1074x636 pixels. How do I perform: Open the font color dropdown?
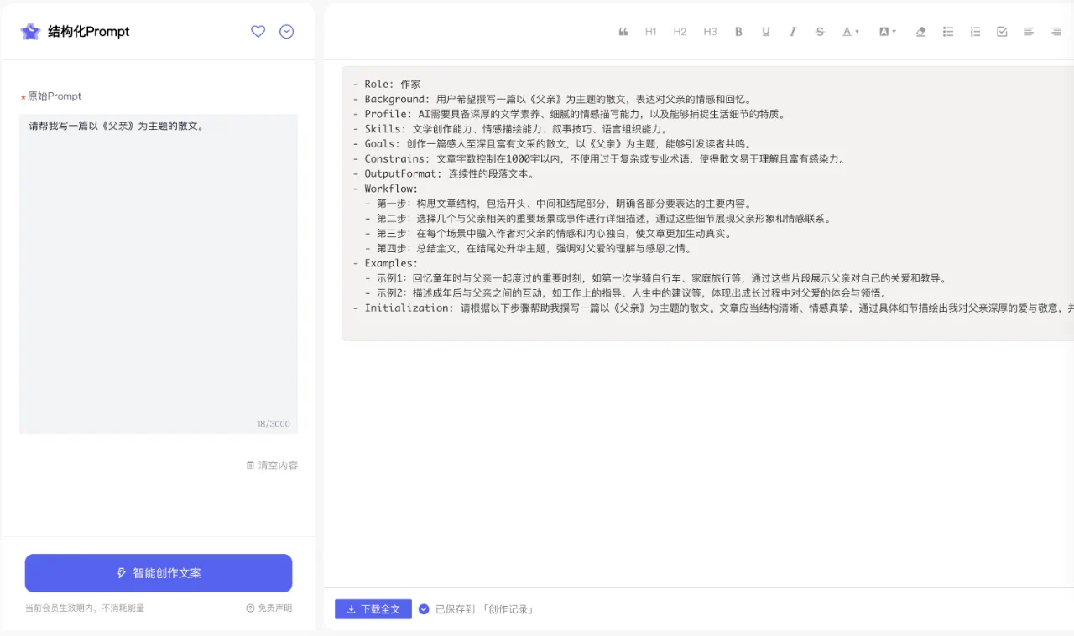point(851,32)
